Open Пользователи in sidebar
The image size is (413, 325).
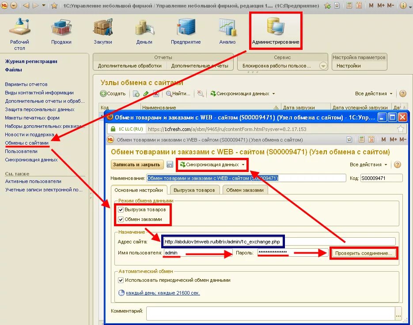pos(21,151)
